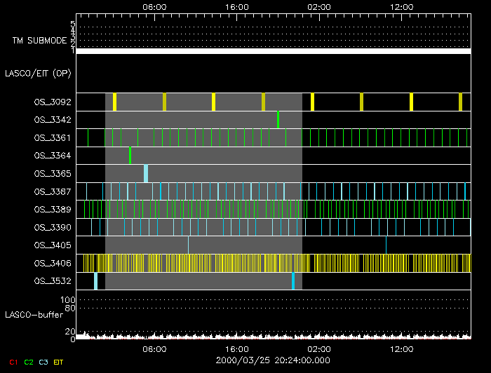Click the first yellow marker in OS_3092 row
This screenshot has height=373, width=491.
tap(114, 102)
